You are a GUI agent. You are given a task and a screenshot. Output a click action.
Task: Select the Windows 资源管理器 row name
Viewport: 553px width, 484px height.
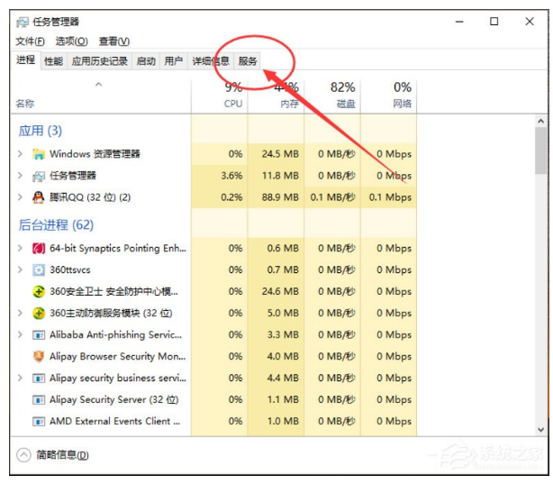pos(95,154)
